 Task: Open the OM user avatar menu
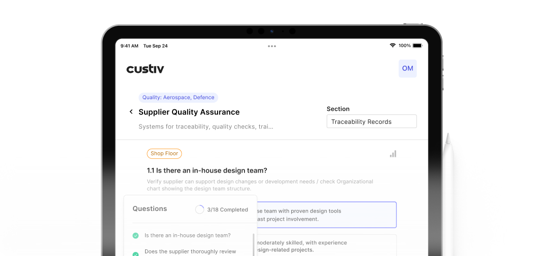[407, 68]
